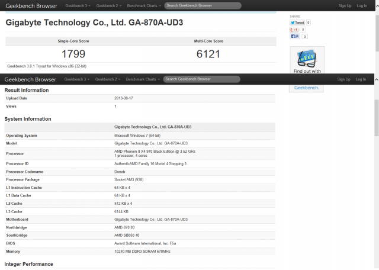The width and height of the screenshot is (379, 270).
Task: Click Sign Up in navbar above Result Information
Action: pos(343,79)
